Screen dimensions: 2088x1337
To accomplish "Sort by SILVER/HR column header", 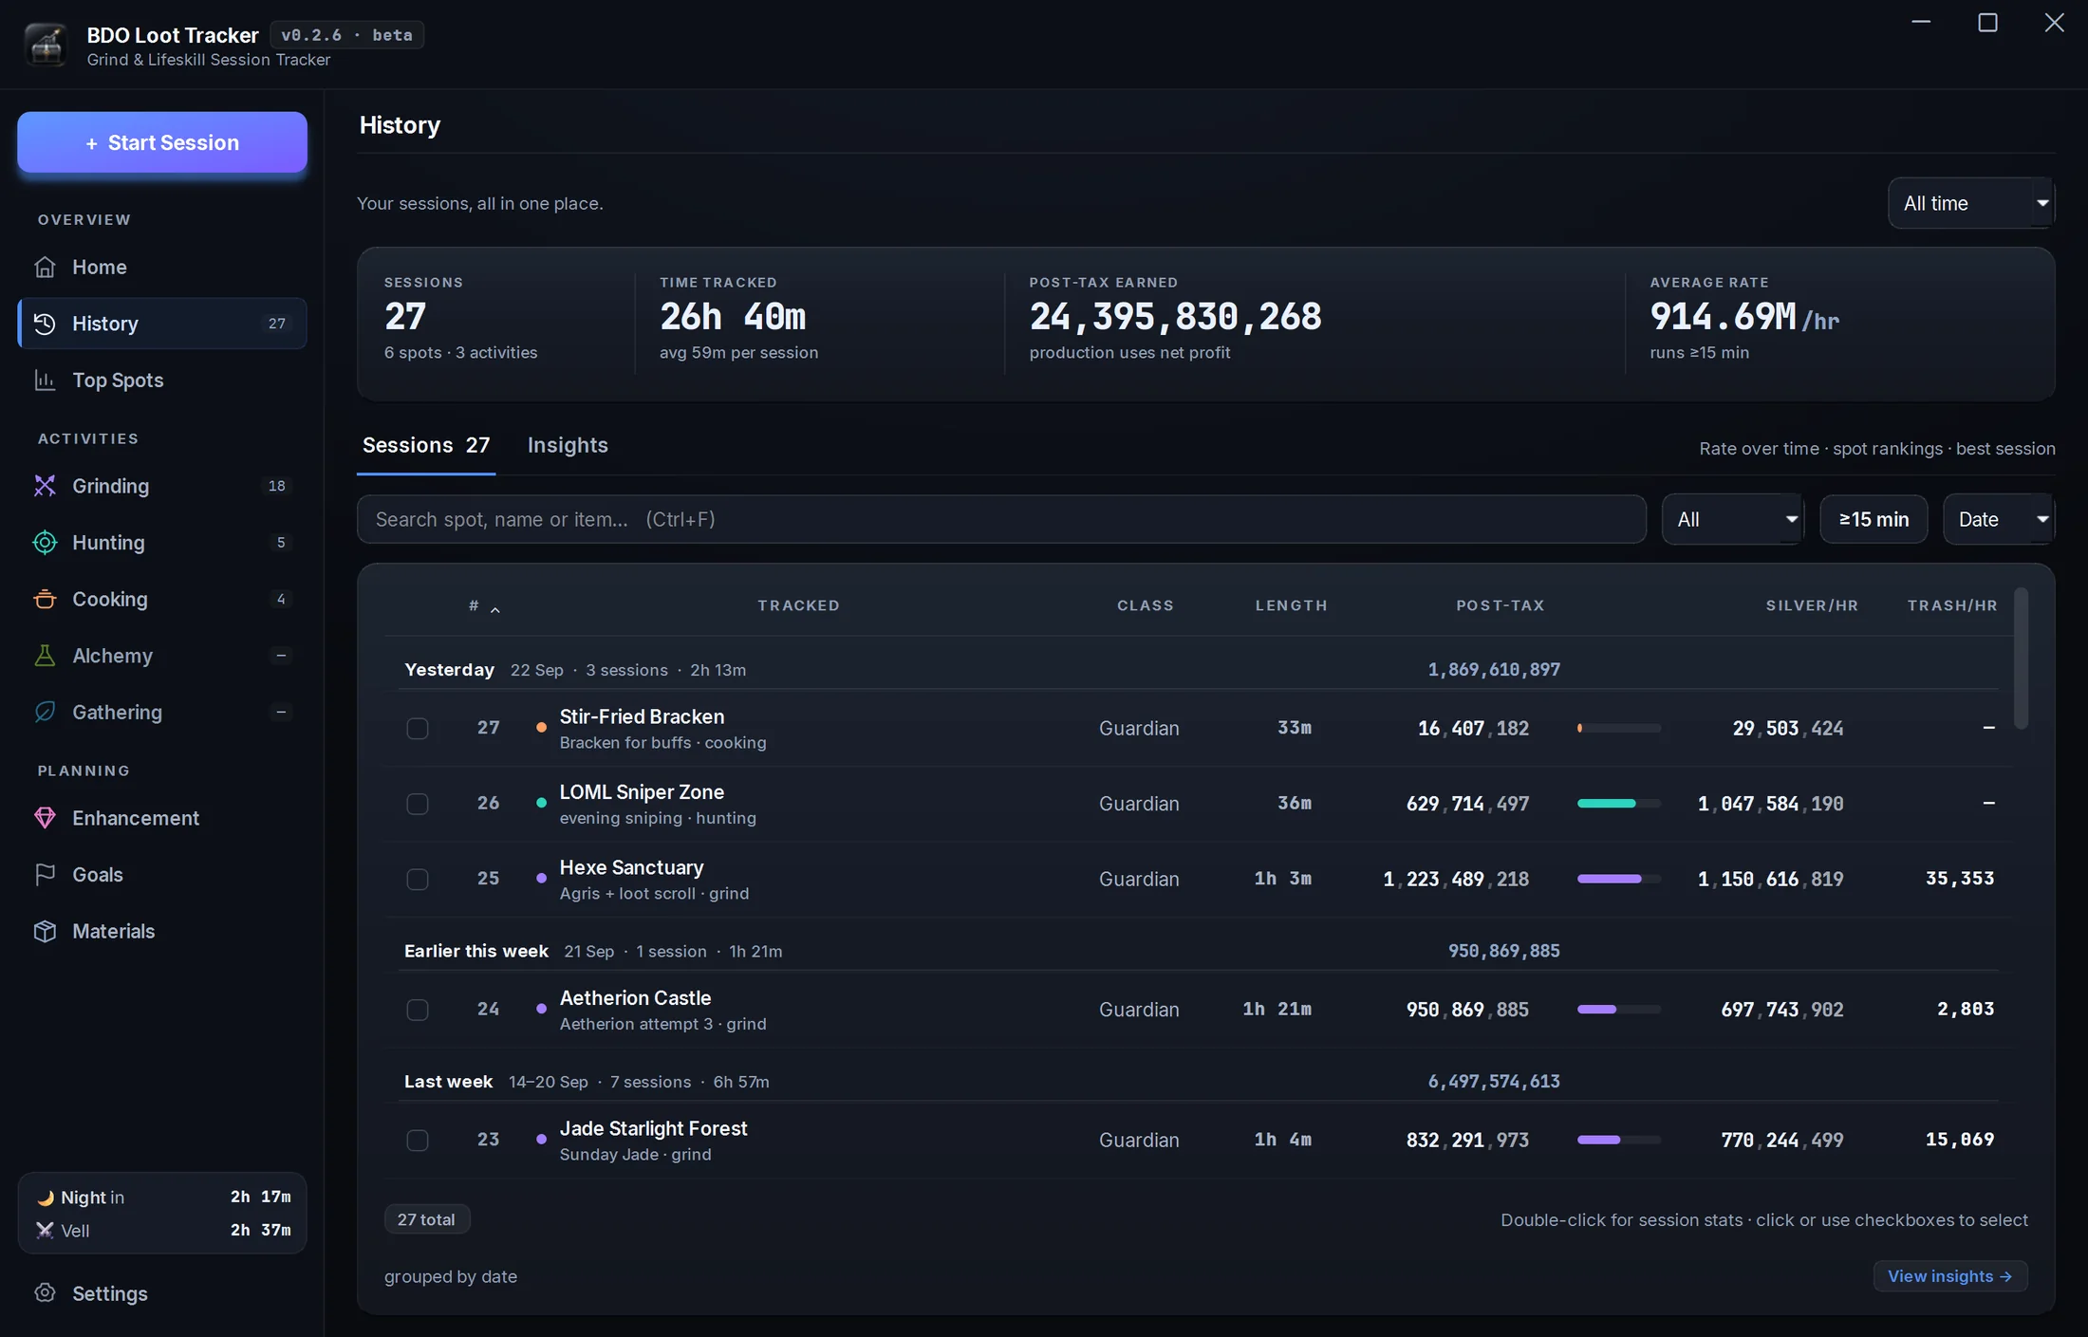I will 1812,605.
